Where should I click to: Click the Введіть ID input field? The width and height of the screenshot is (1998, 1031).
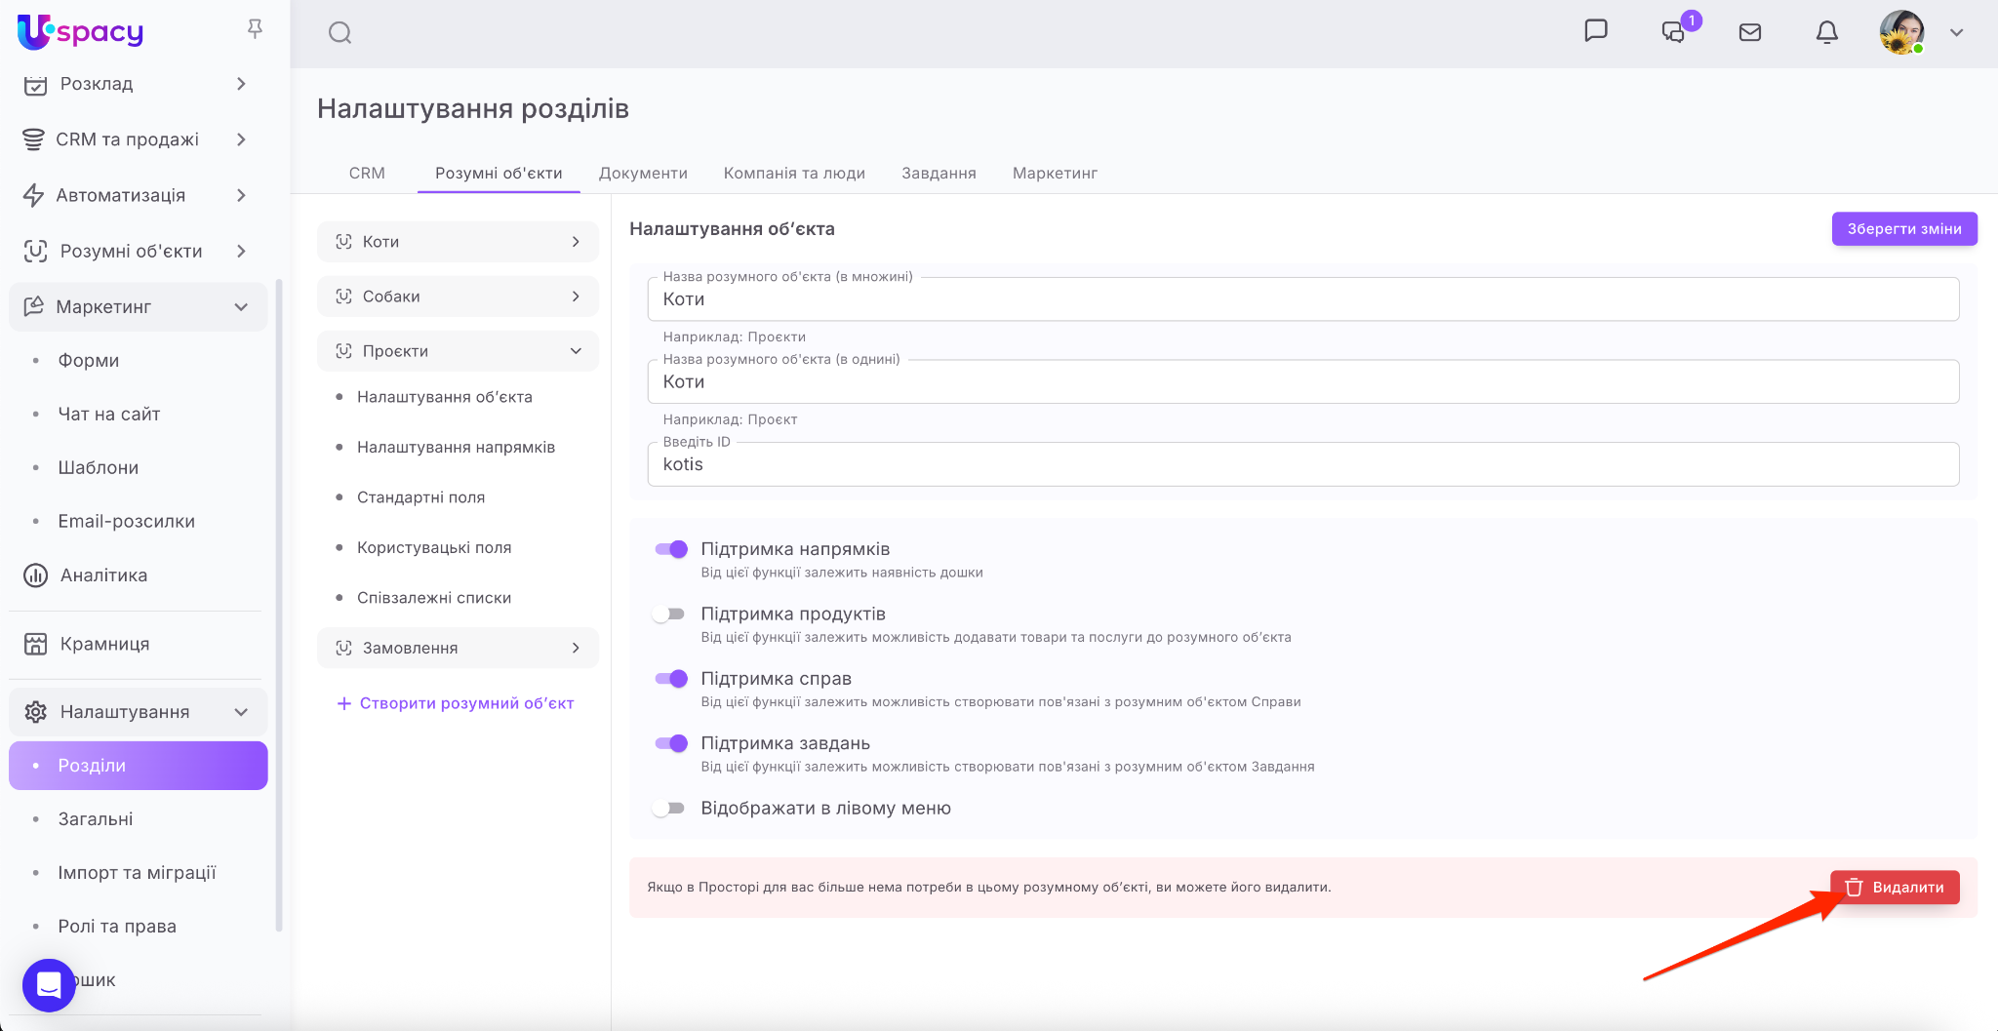coord(1302,465)
